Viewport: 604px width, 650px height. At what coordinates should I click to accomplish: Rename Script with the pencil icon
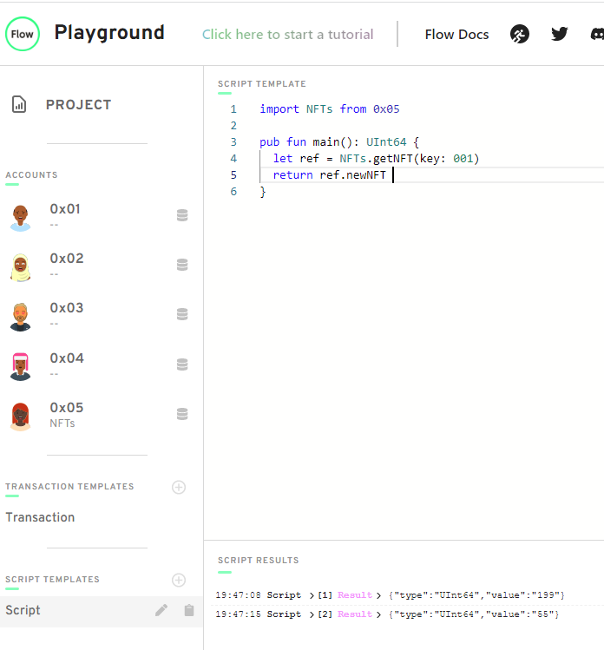pyautogui.click(x=161, y=610)
